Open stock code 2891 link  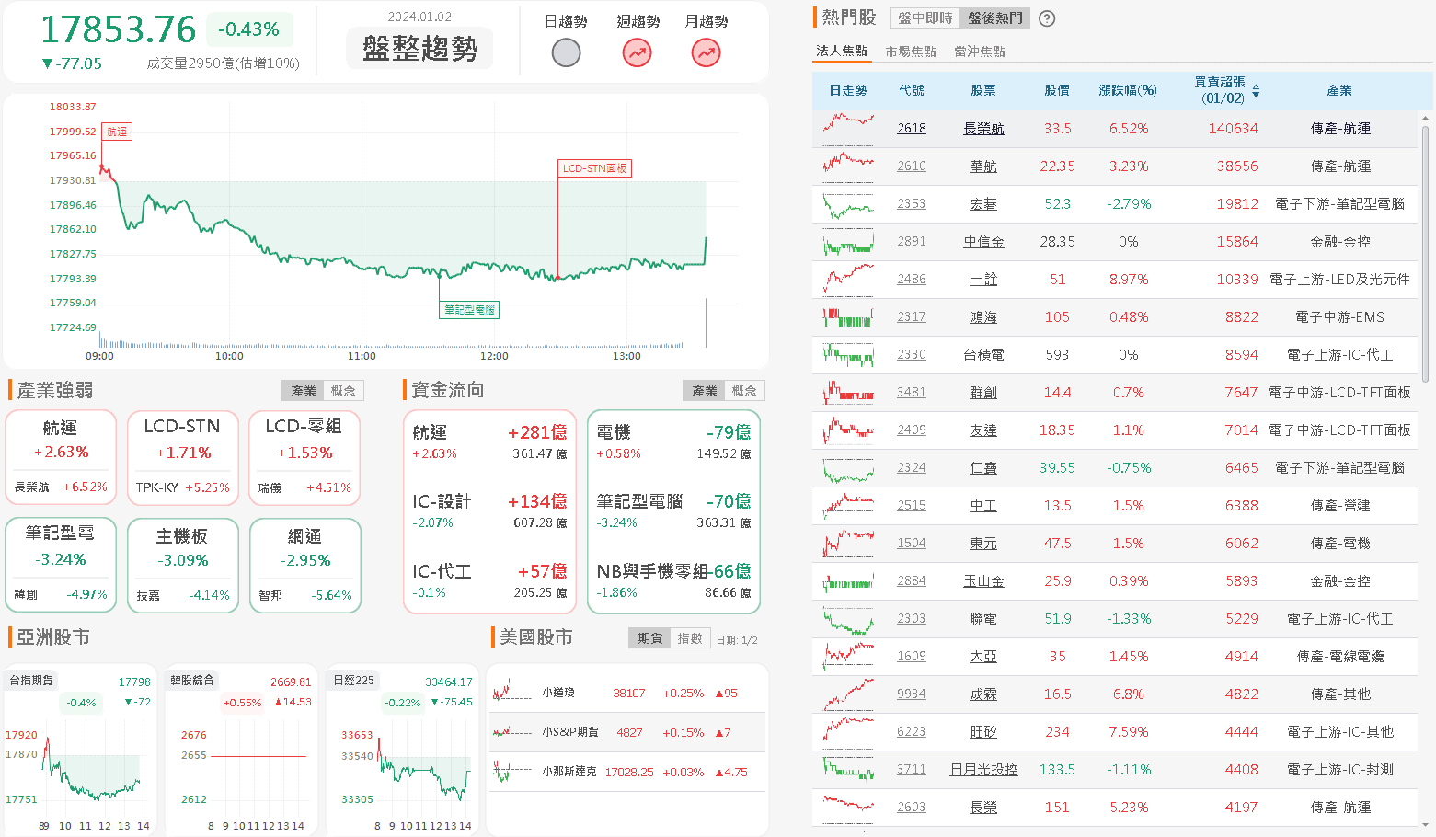[x=912, y=242]
